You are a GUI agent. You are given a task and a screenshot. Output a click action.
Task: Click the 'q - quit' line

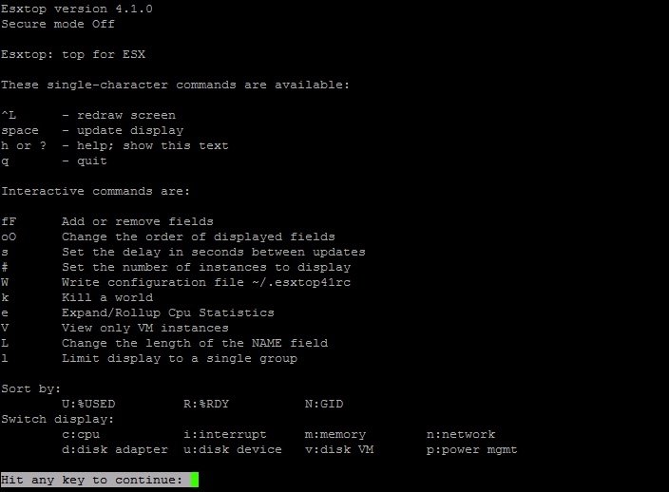54,161
